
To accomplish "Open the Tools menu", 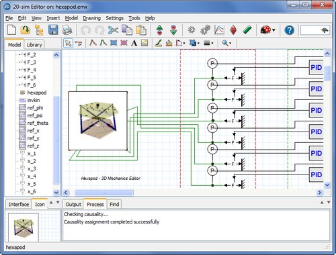I will click(134, 18).
